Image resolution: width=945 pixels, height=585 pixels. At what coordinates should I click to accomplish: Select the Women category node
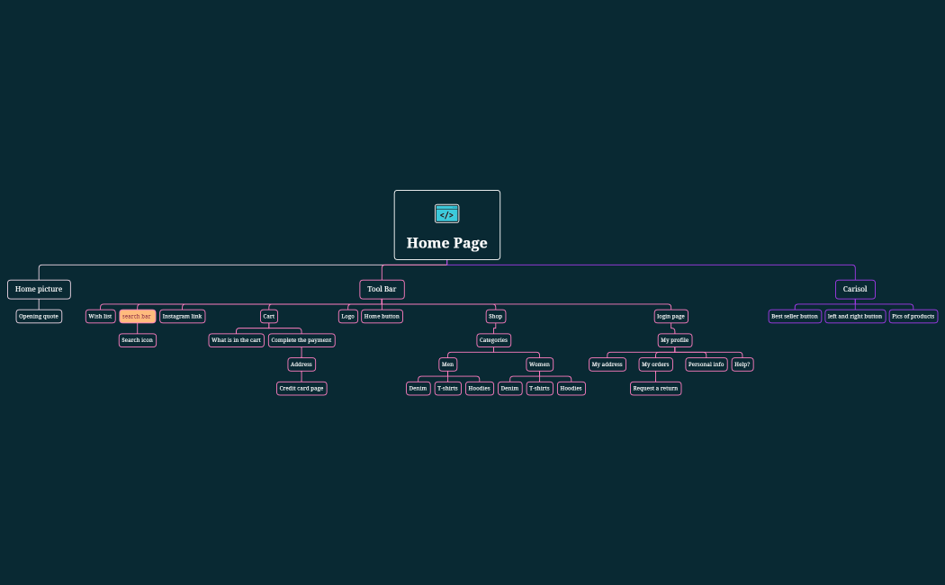(539, 364)
